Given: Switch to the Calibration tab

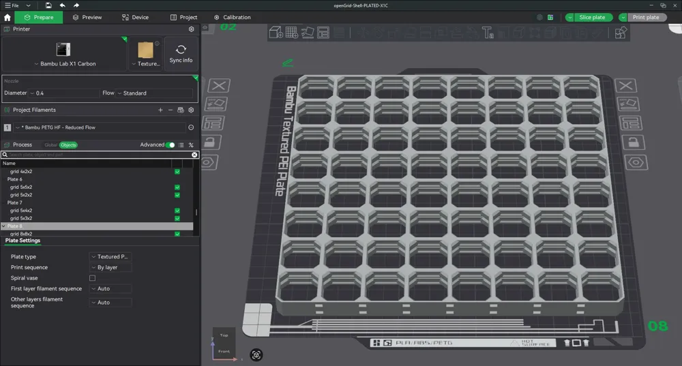Looking at the screenshot, I should pyautogui.click(x=233, y=18).
